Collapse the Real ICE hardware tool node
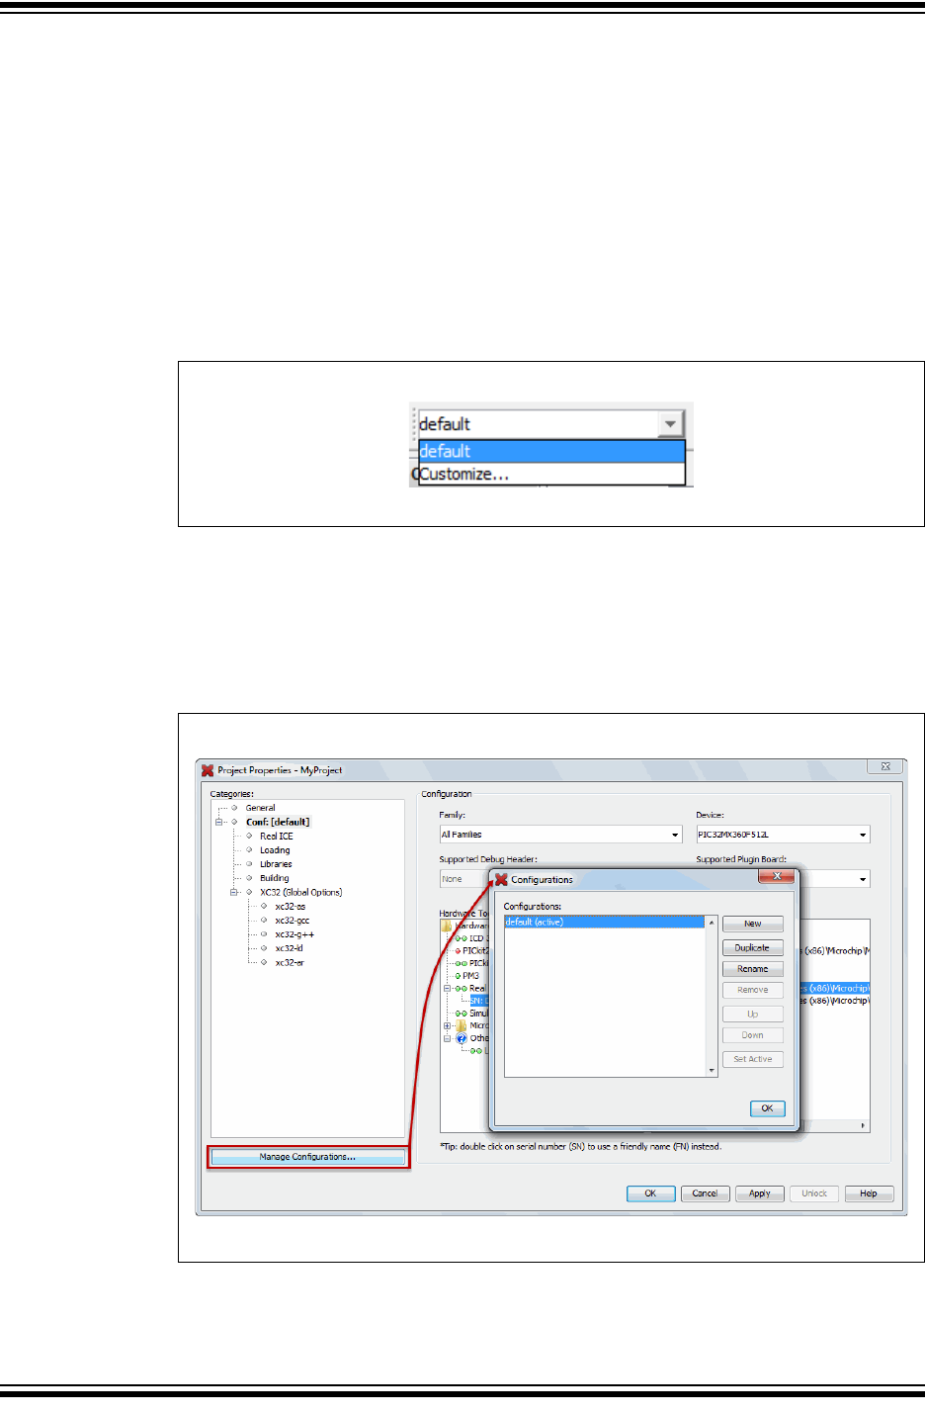Image resolution: width=925 pixels, height=1413 pixels. tap(447, 988)
